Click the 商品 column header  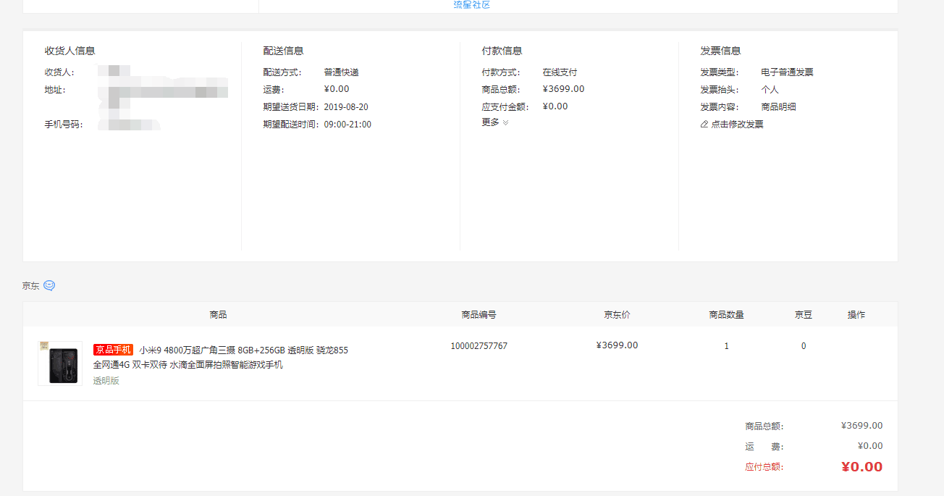click(x=218, y=315)
